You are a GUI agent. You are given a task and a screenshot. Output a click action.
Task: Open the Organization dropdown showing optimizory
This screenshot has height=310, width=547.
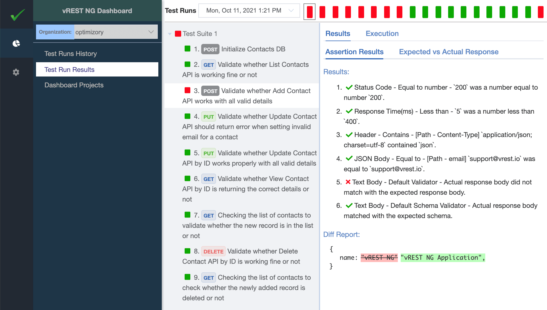[x=116, y=32]
